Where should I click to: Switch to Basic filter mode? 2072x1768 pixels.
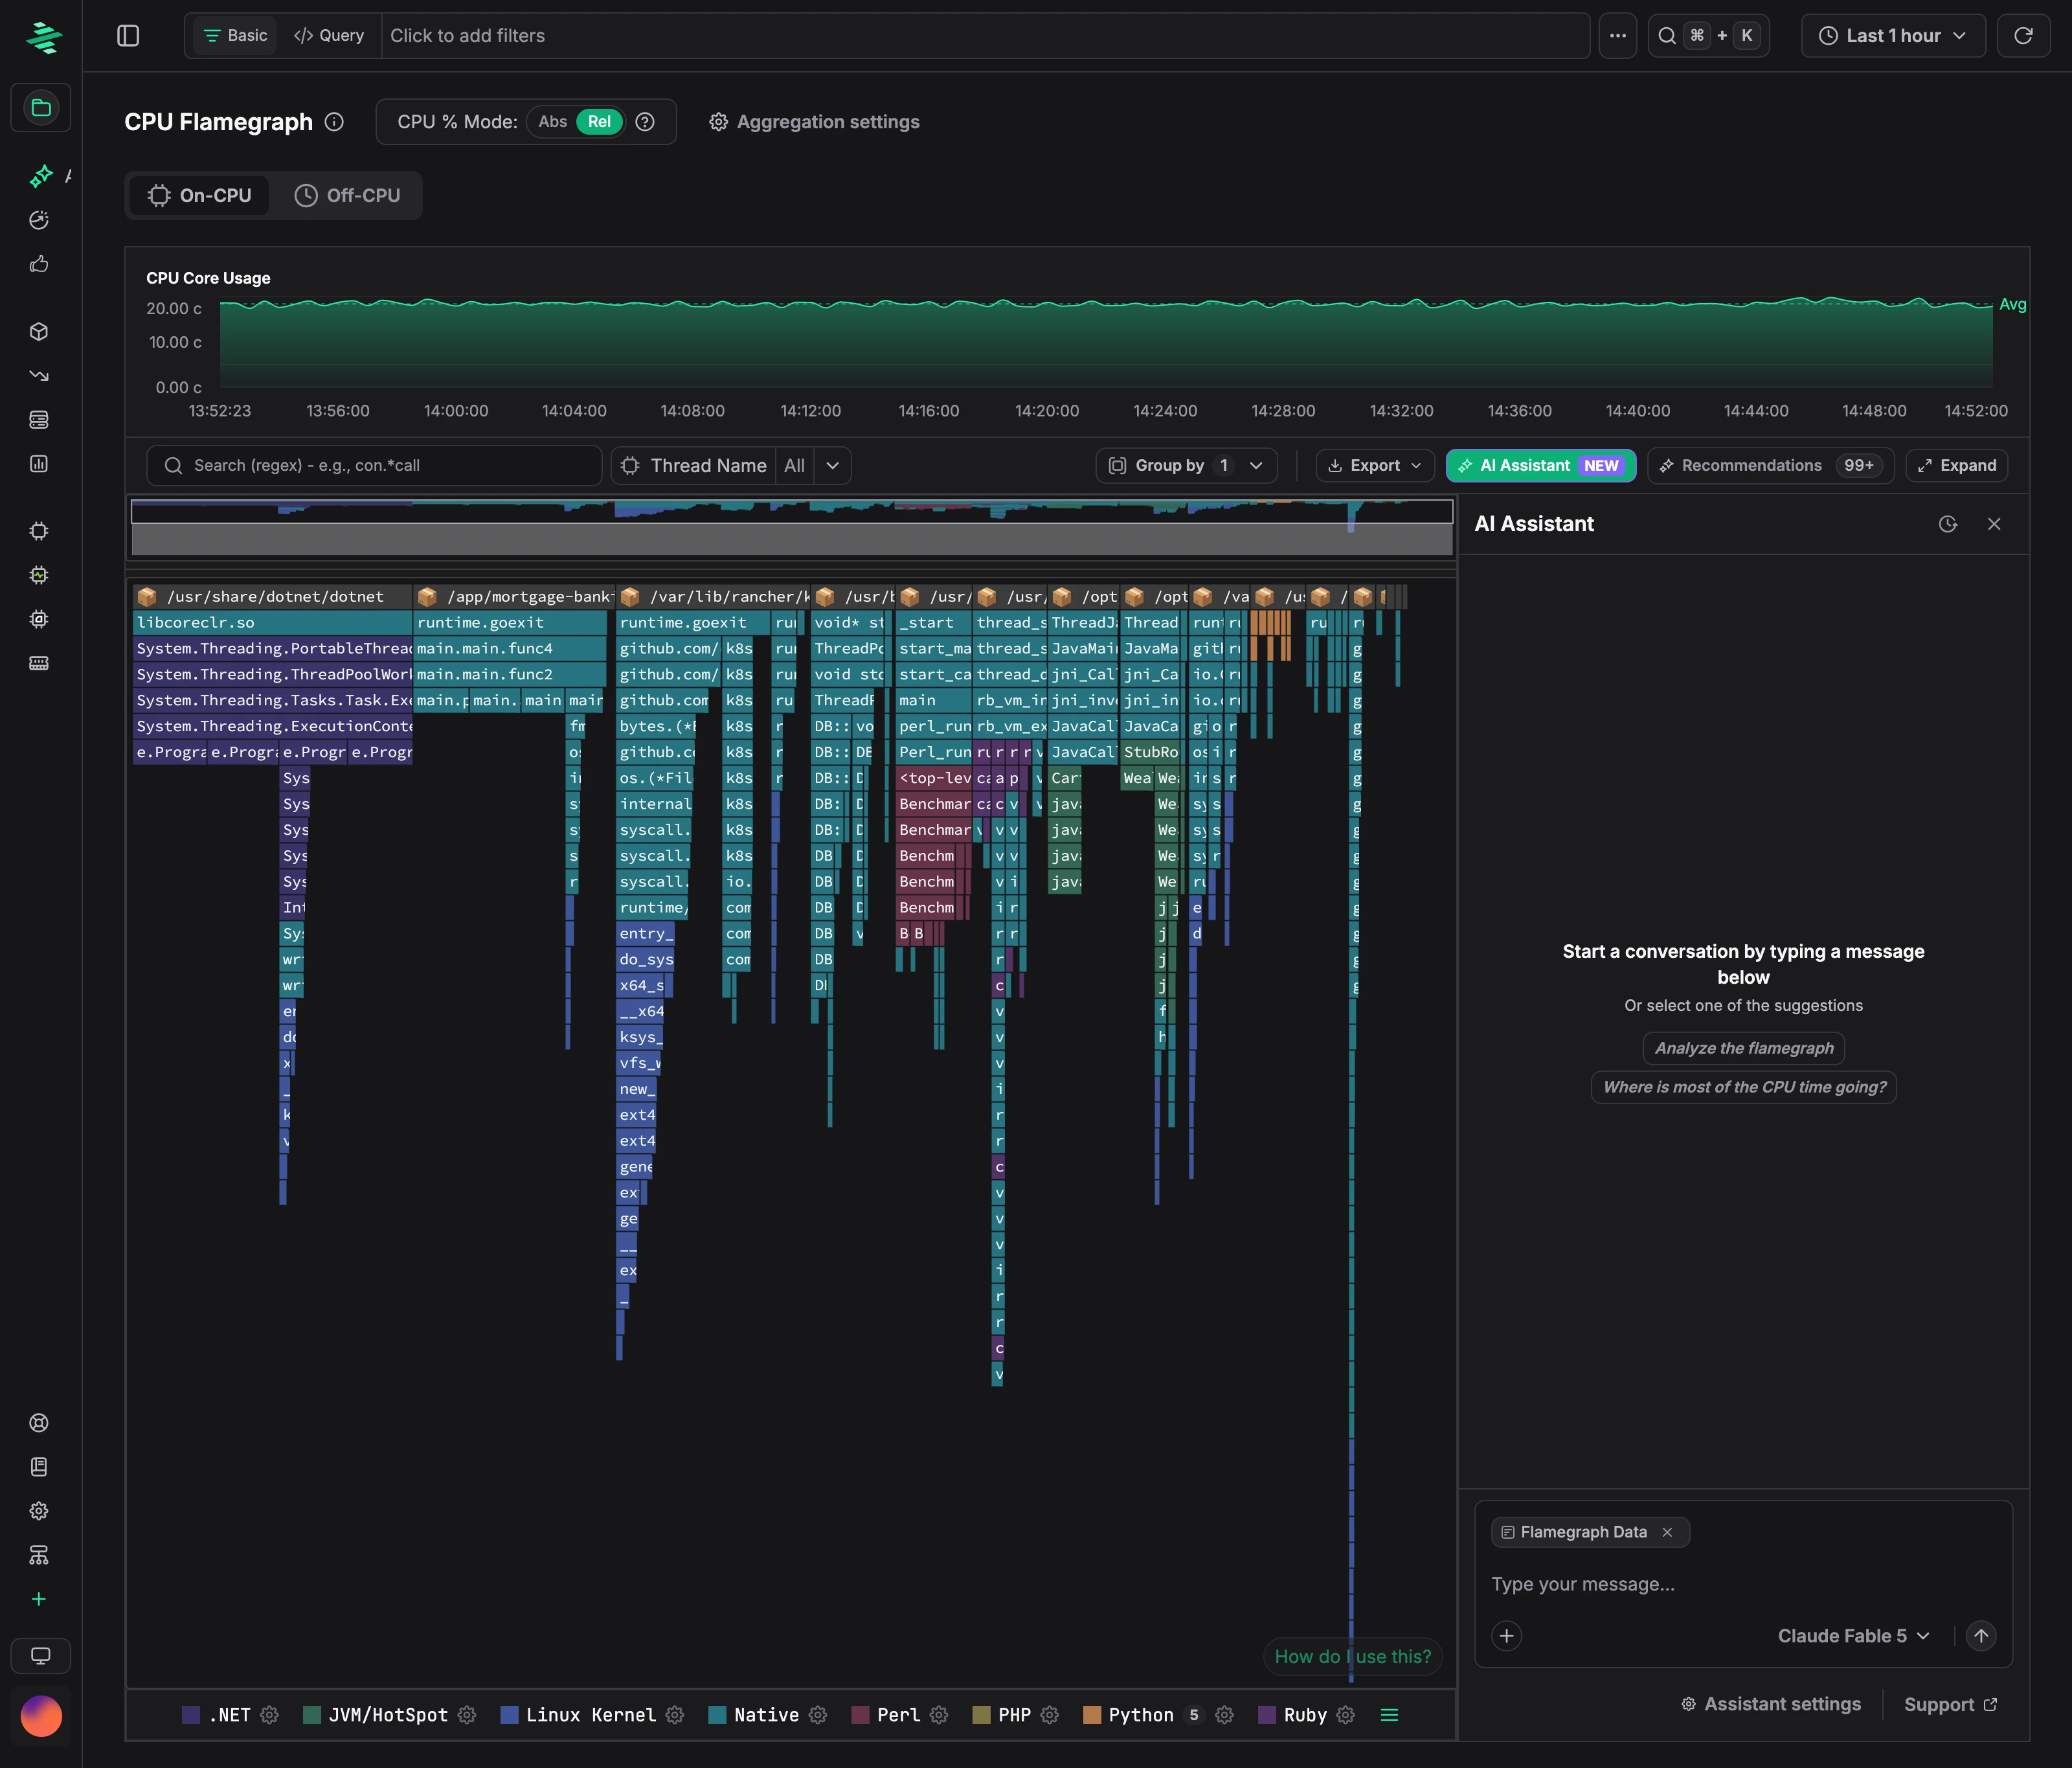click(x=235, y=36)
